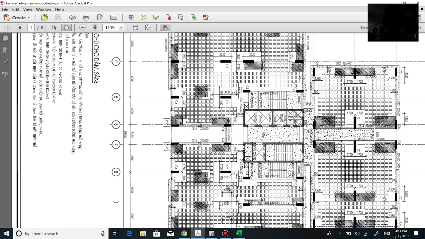Zoom out with the minus button
The height and width of the screenshot is (239, 425).
(83, 28)
